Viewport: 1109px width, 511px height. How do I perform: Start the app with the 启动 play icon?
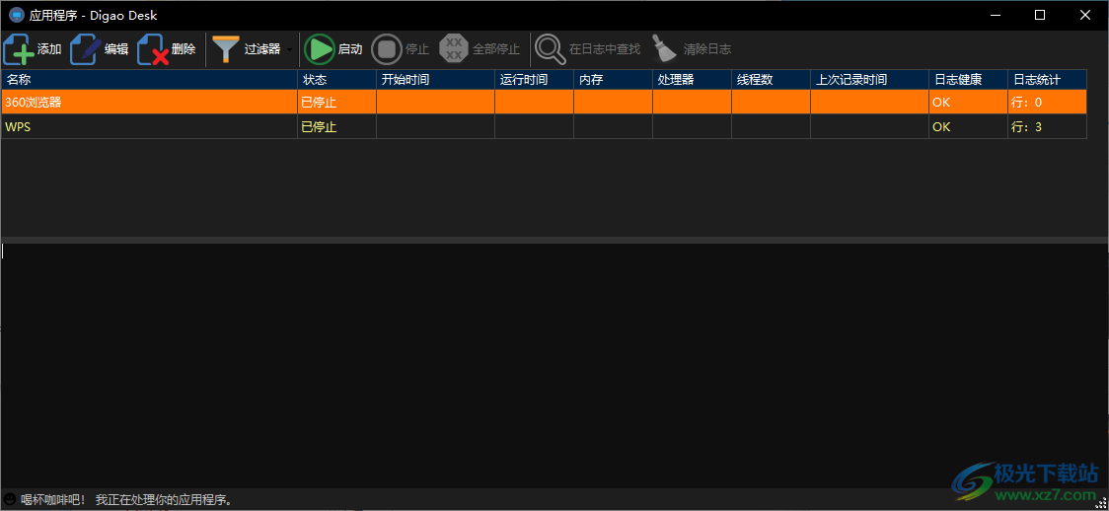point(320,49)
